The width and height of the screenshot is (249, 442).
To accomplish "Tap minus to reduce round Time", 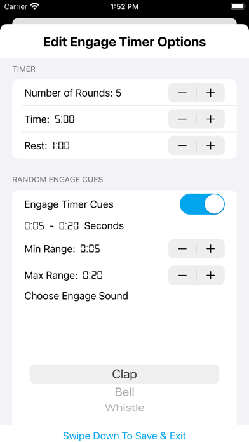I will pyautogui.click(x=182, y=119).
